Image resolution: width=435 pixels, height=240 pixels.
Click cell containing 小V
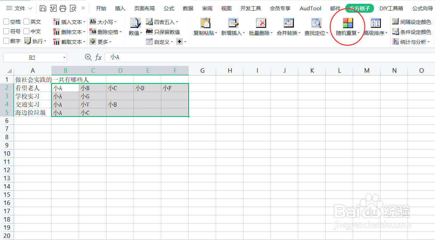pyautogui.click(x=93, y=104)
